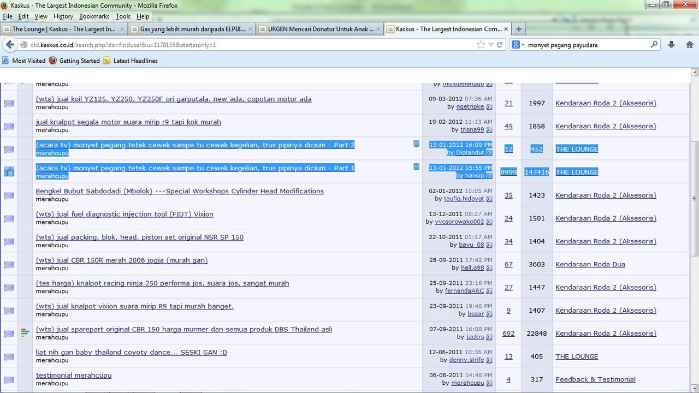Open 'Kendaraan Roda Dua' forum link
This screenshot has width=699, height=393.
coord(590,264)
